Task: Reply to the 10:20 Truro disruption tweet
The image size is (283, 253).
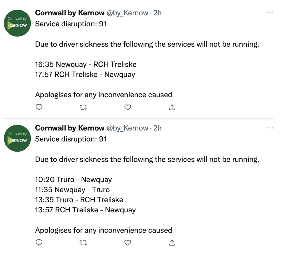Action: click(x=39, y=242)
